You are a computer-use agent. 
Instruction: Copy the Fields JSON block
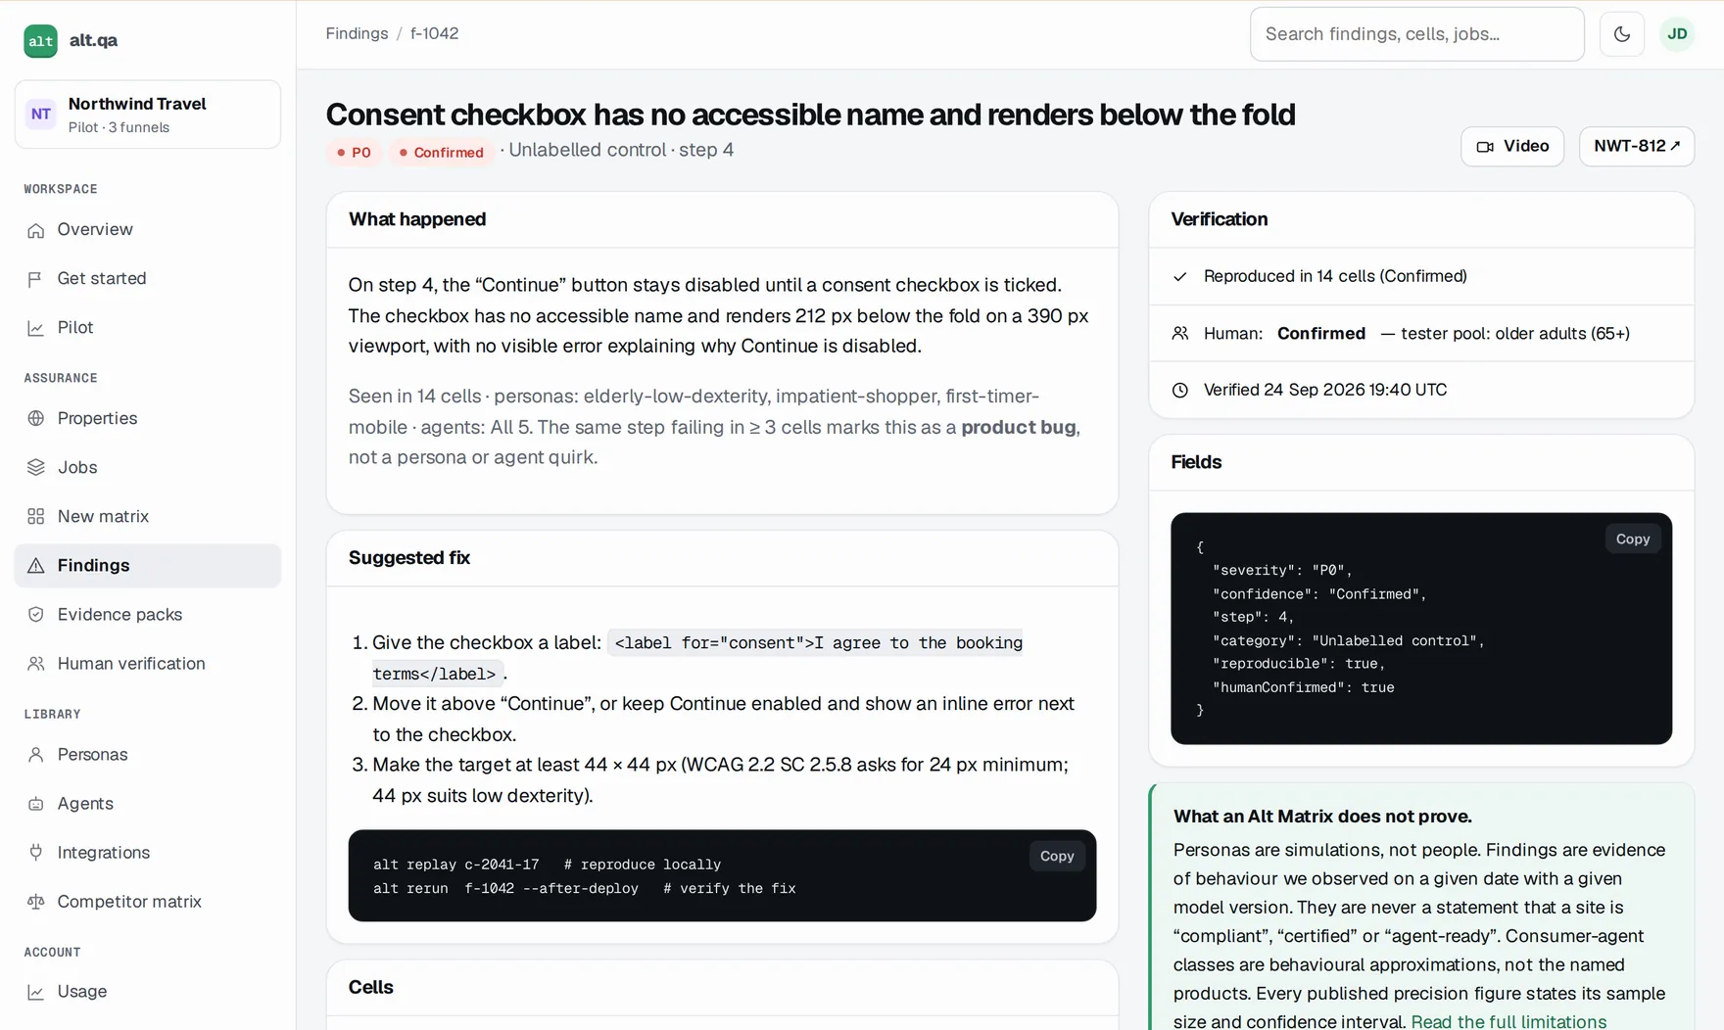(x=1632, y=538)
